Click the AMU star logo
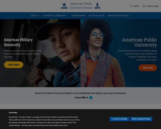This screenshot has height=129, width=161. pos(64,6)
